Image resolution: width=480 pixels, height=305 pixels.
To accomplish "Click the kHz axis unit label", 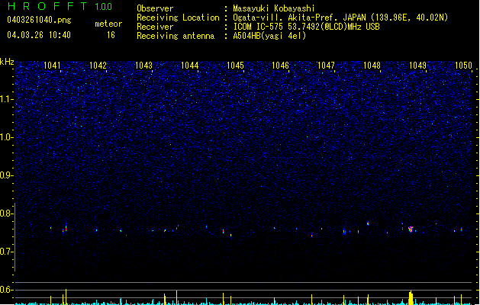I will click(7, 62).
